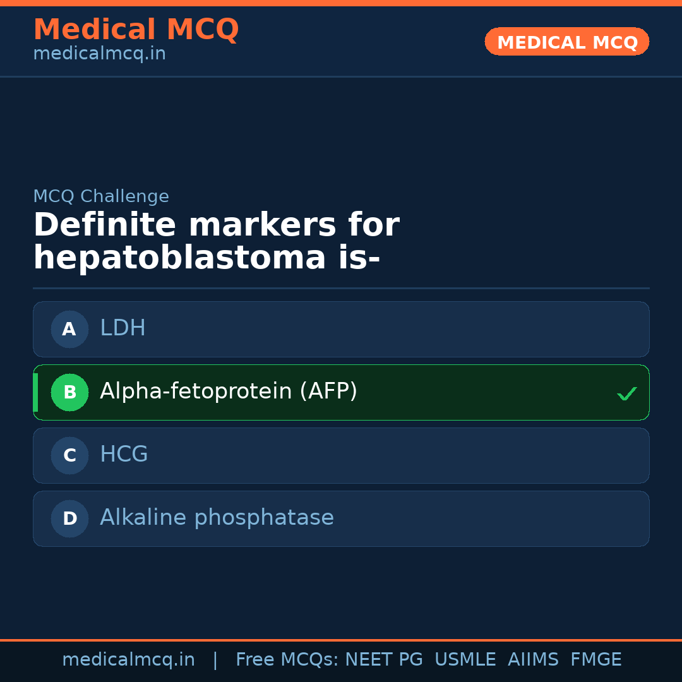The height and width of the screenshot is (682, 682).
Task: Click the green checkmark icon
Action: click(x=626, y=393)
